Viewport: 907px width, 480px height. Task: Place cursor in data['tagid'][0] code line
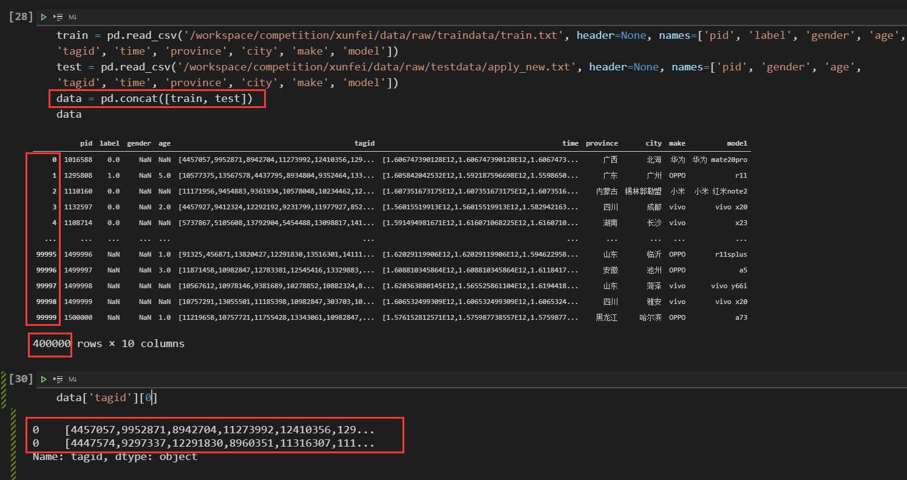pyautogui.click(x=107, y=398)
